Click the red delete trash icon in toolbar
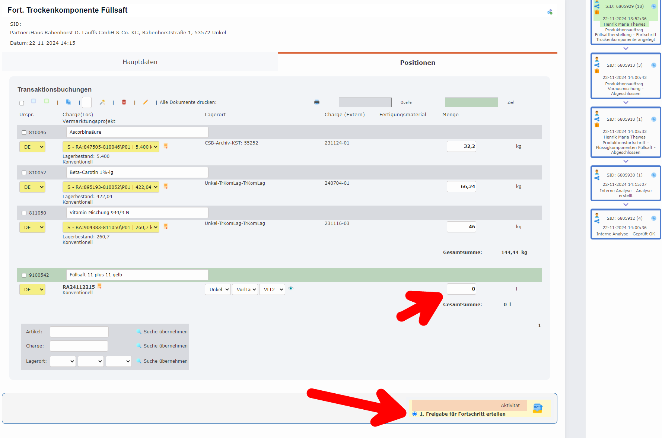Viewport: 662px width, 438px height. (124, 102)
